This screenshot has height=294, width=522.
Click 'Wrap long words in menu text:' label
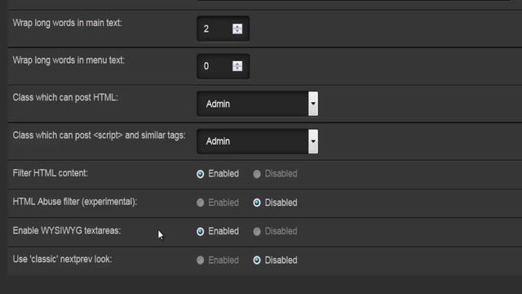(69, 60)
